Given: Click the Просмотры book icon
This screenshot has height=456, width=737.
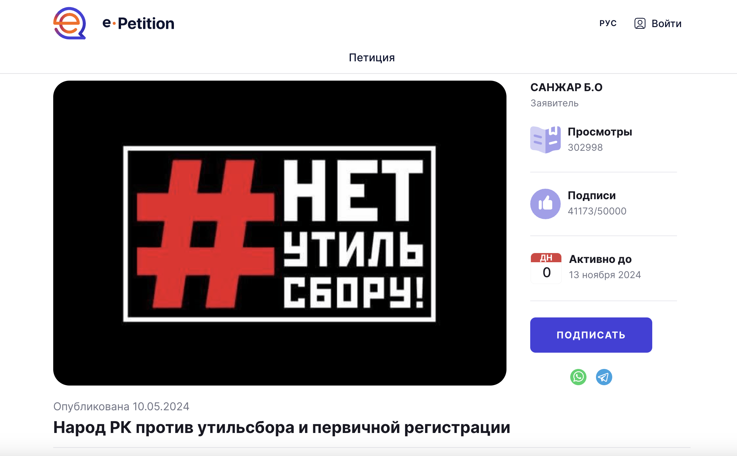Looking at the screenshot, I should pyautogui.click(x=545, y=140).
